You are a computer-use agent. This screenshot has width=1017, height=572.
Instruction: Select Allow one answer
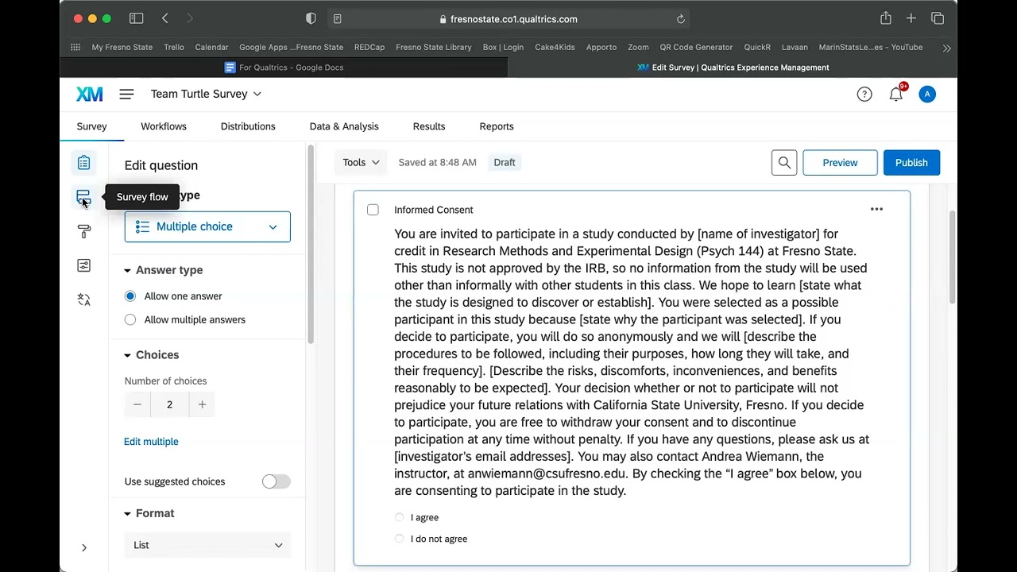130,296
